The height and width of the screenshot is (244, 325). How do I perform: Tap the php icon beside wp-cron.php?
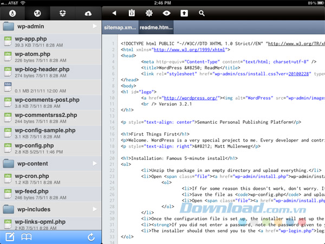coord(8,178)
